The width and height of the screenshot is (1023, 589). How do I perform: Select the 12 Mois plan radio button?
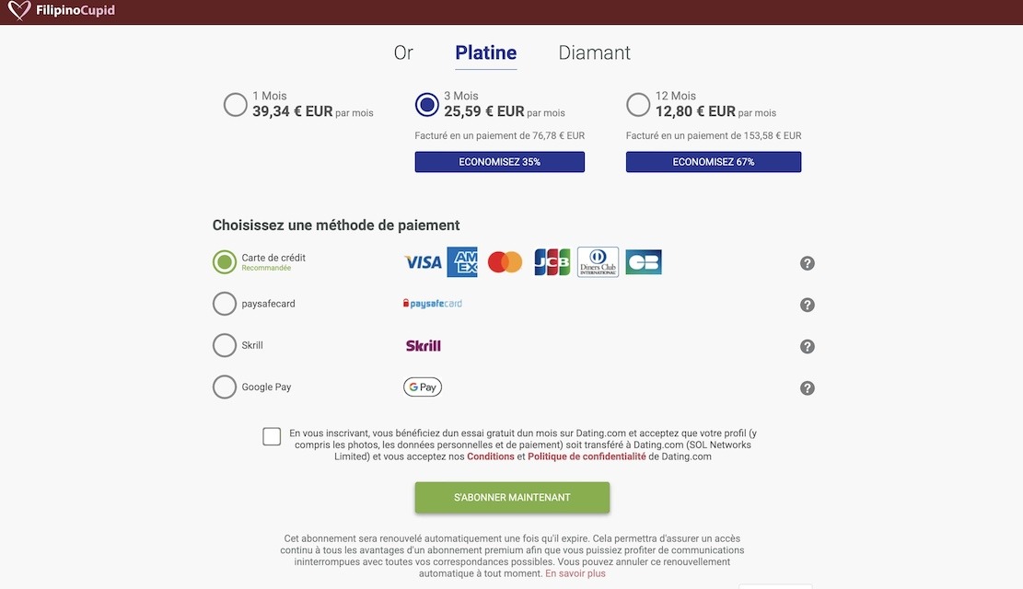pos(638,104)
